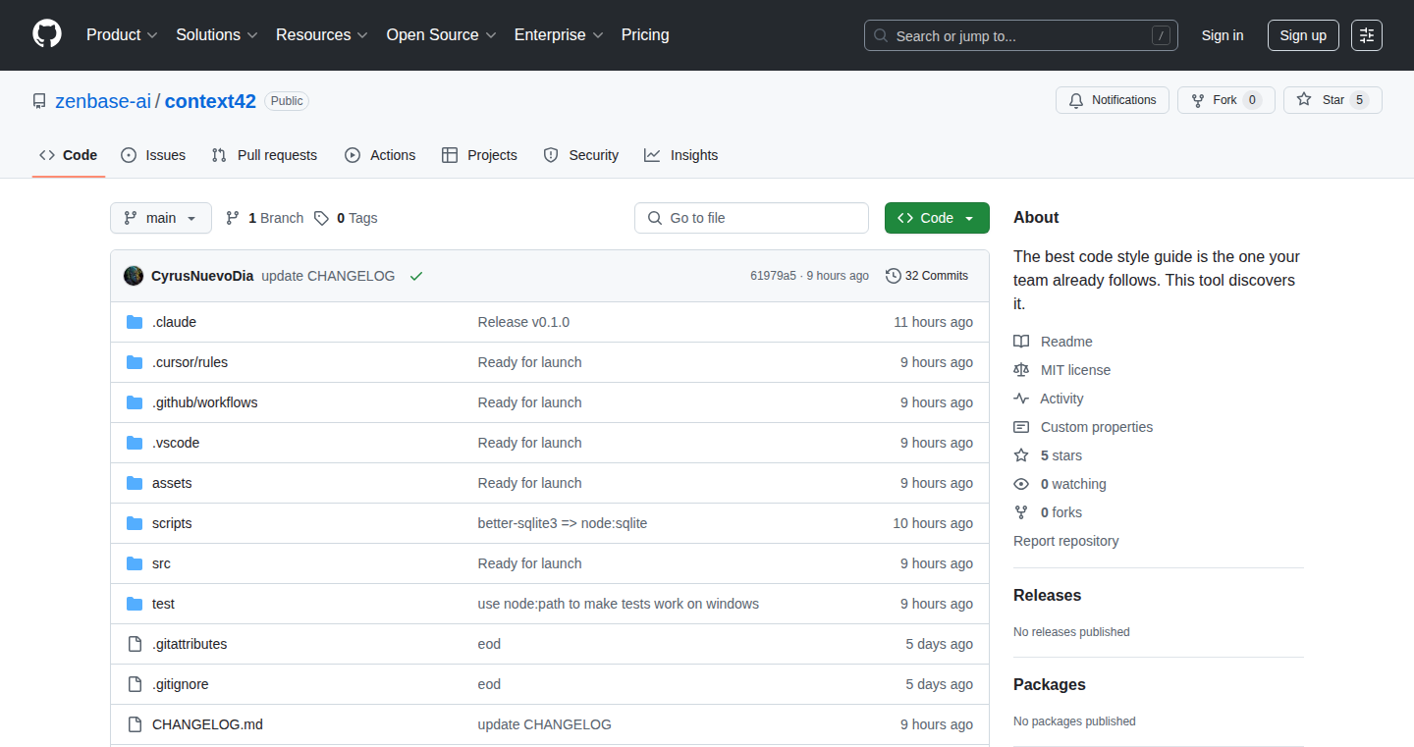Click the assets folder icon
Viewport: 1414px width, 747px height.
coord(135,483)
